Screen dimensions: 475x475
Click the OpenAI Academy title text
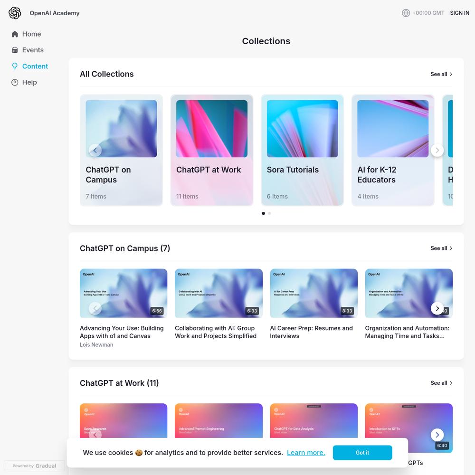(x=55, y=13)
